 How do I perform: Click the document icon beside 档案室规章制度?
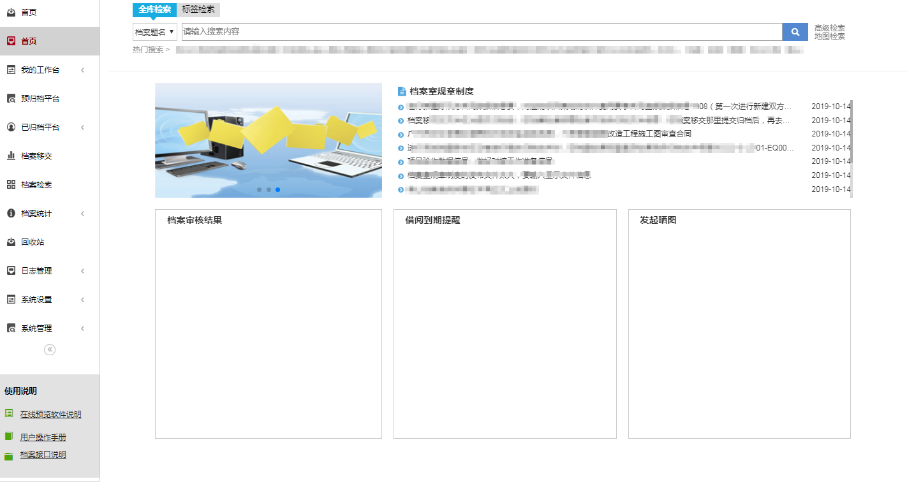point(402,91)
